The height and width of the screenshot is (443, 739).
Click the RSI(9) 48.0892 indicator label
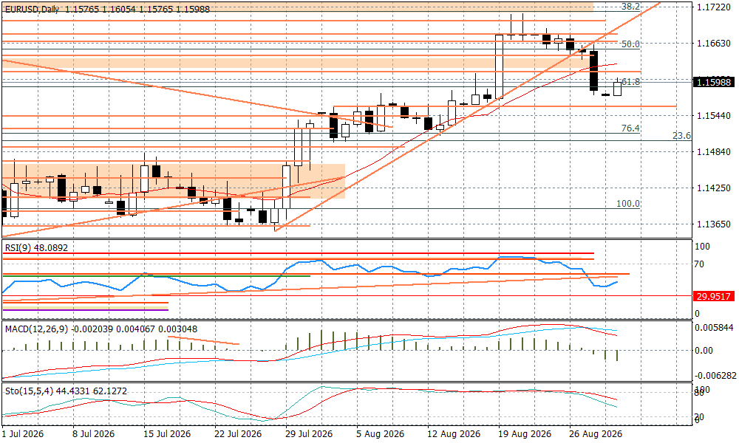click(x=36, y=247)
